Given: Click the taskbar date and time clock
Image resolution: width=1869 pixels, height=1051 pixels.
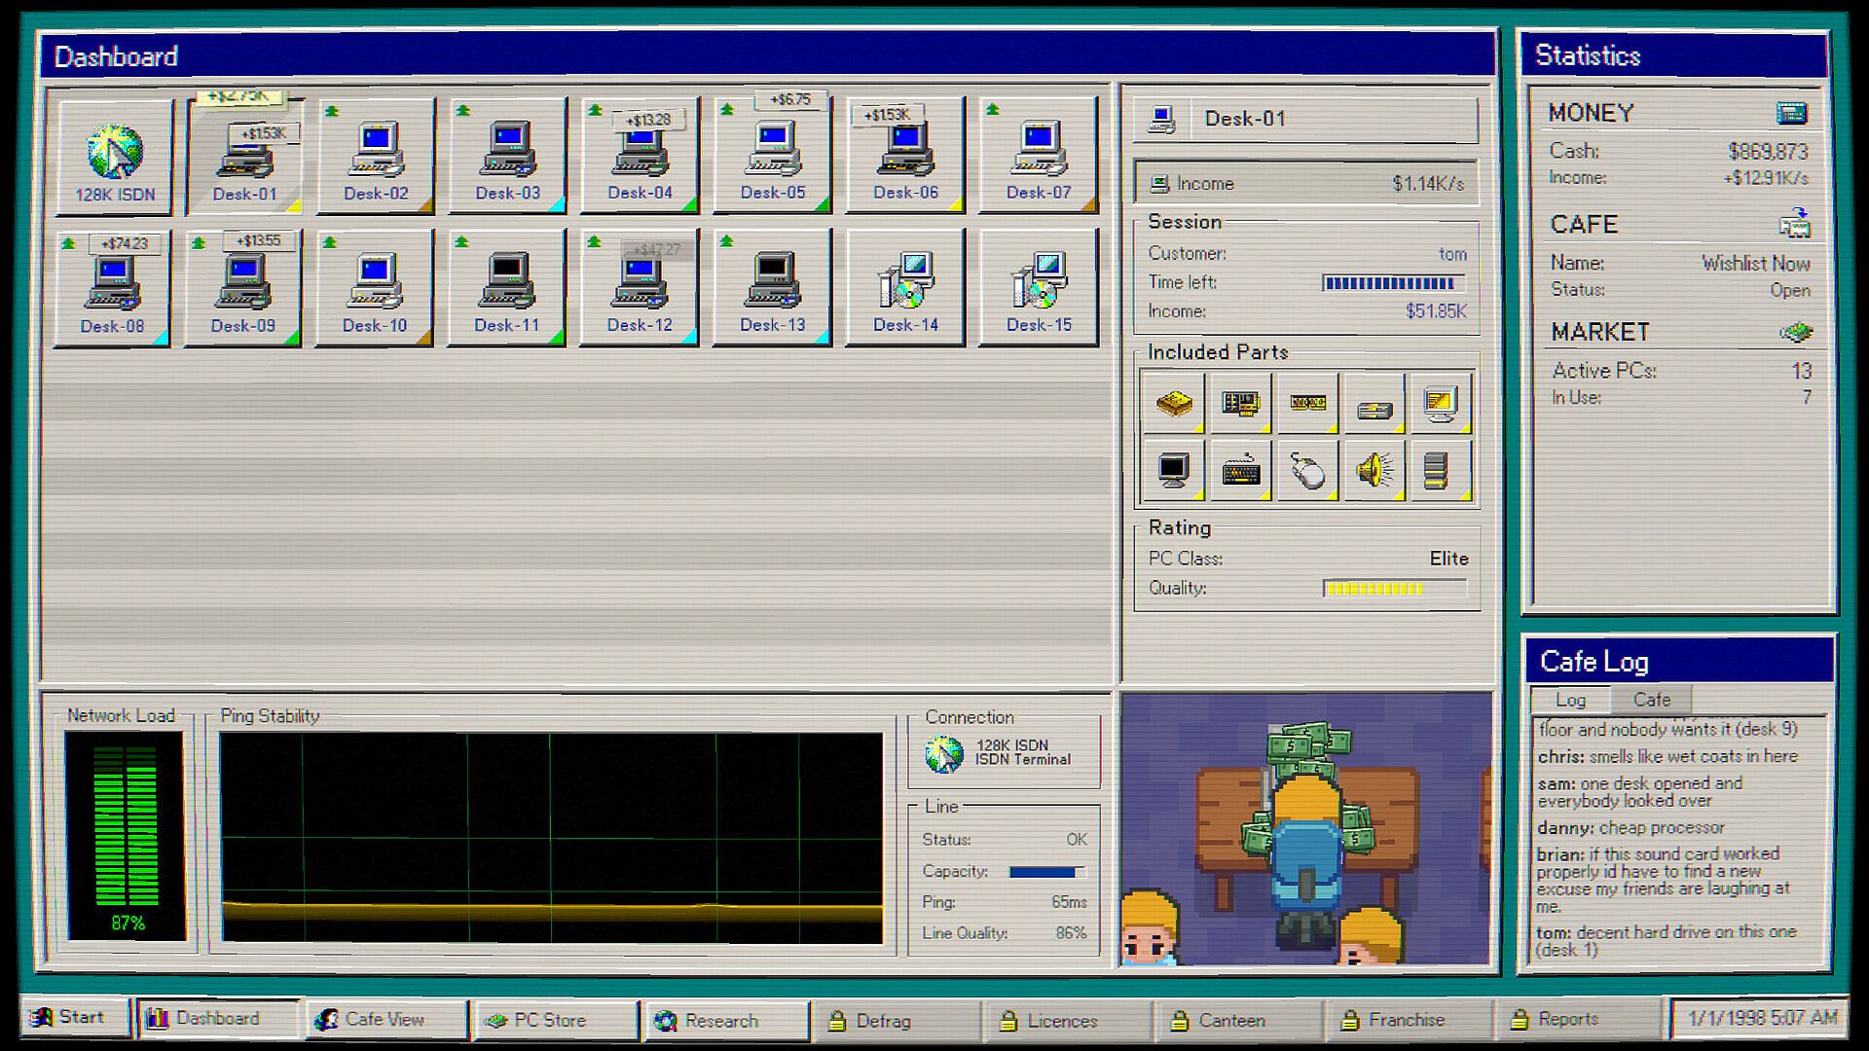Looking at the screenshot, I should (x=1760, y=1018).
